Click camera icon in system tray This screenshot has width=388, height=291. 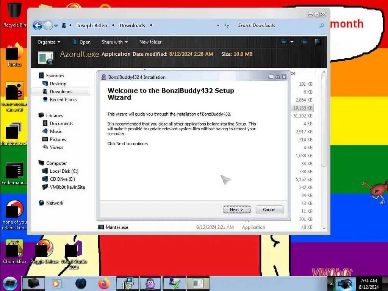tap(345, 283)
